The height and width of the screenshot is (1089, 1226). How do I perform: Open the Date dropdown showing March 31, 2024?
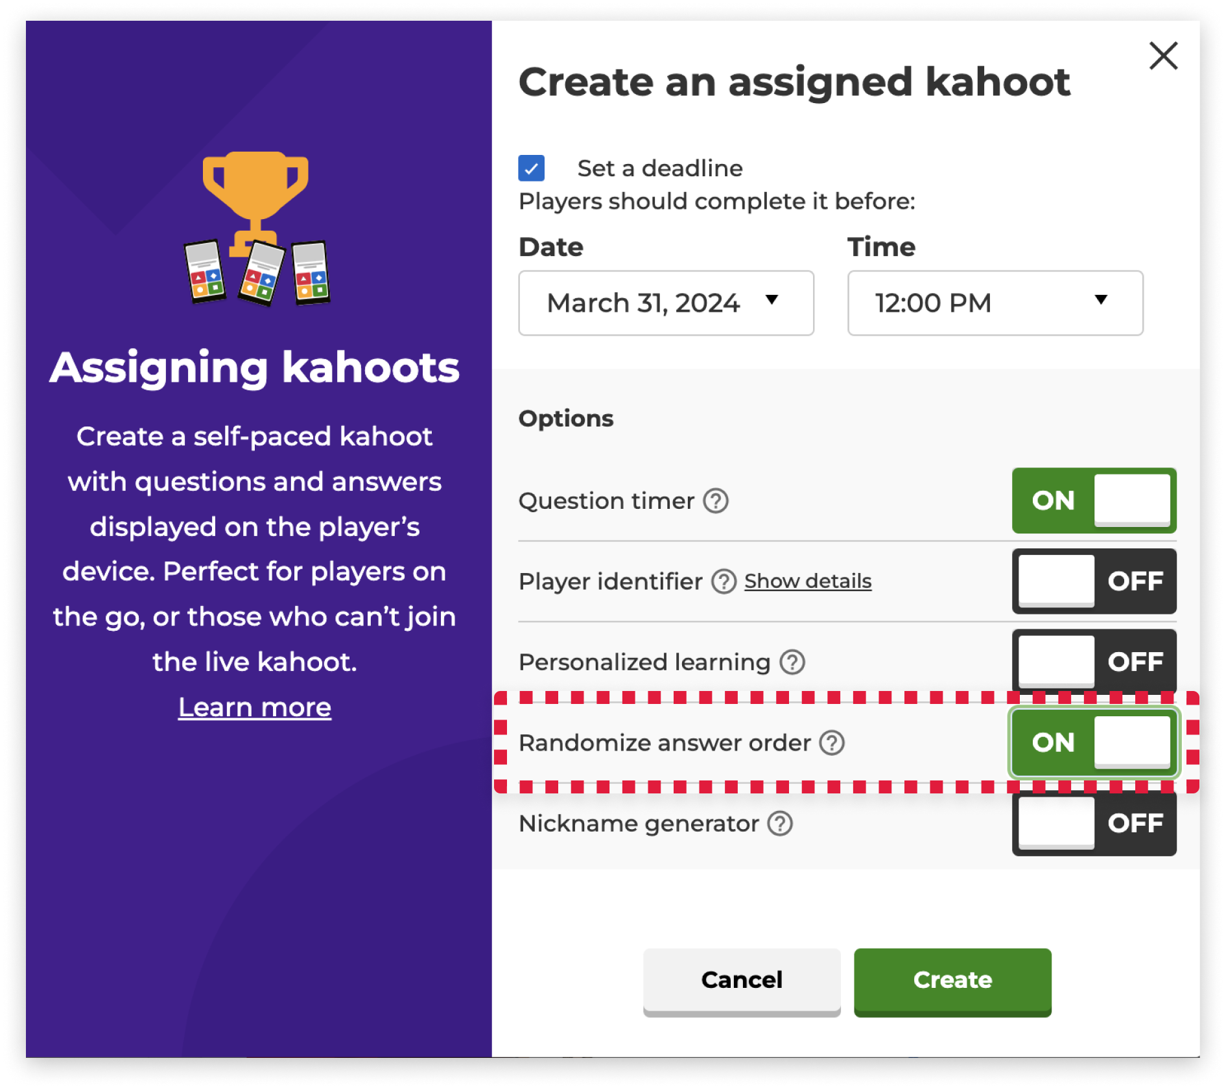665,303
